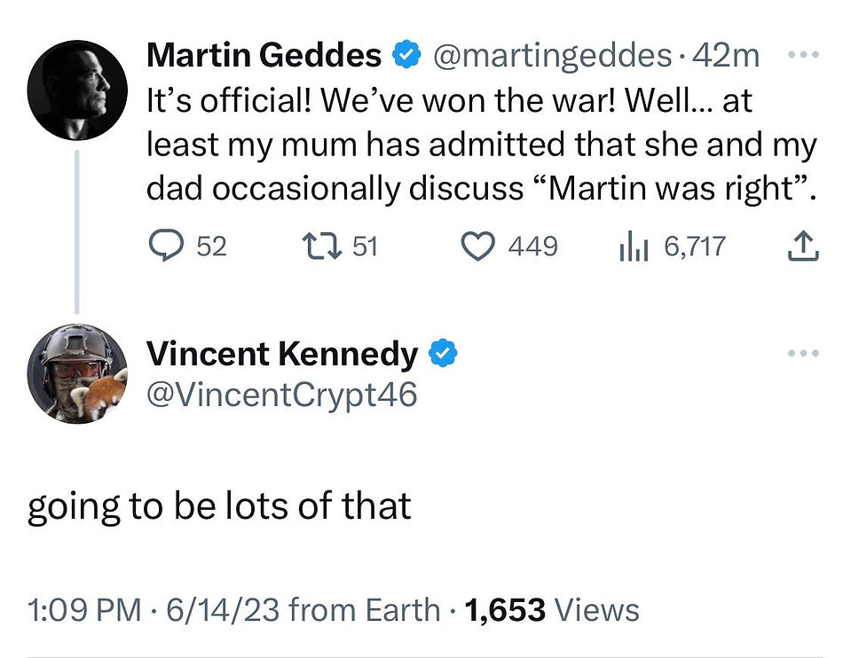This screenshot has width=851, height=658.
Task: Like Martin Geddes' tweet with the heart icon
Action: (477, 247)
